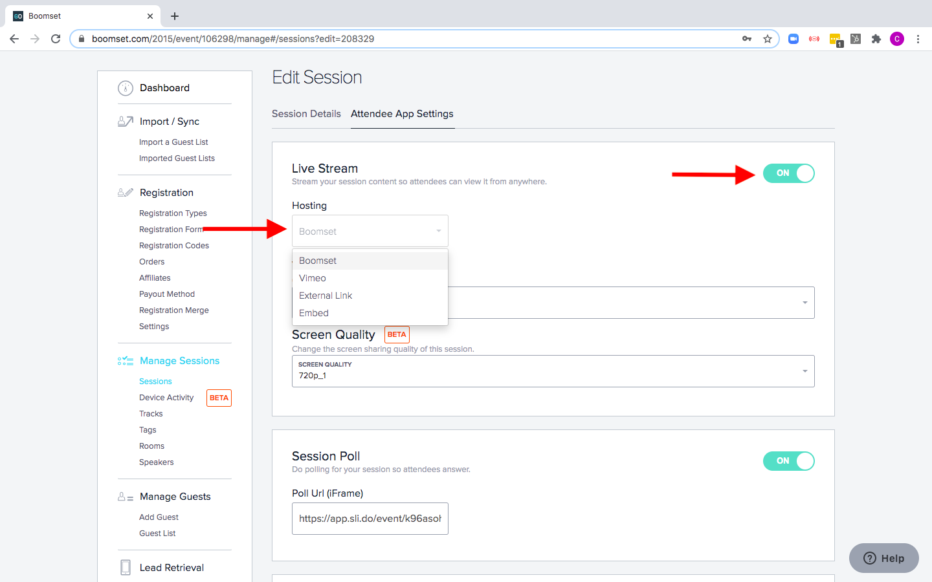Screen dimensions: 932x582
Task: Open Orders in the sidebar
Action: click(x=152, y=262)
